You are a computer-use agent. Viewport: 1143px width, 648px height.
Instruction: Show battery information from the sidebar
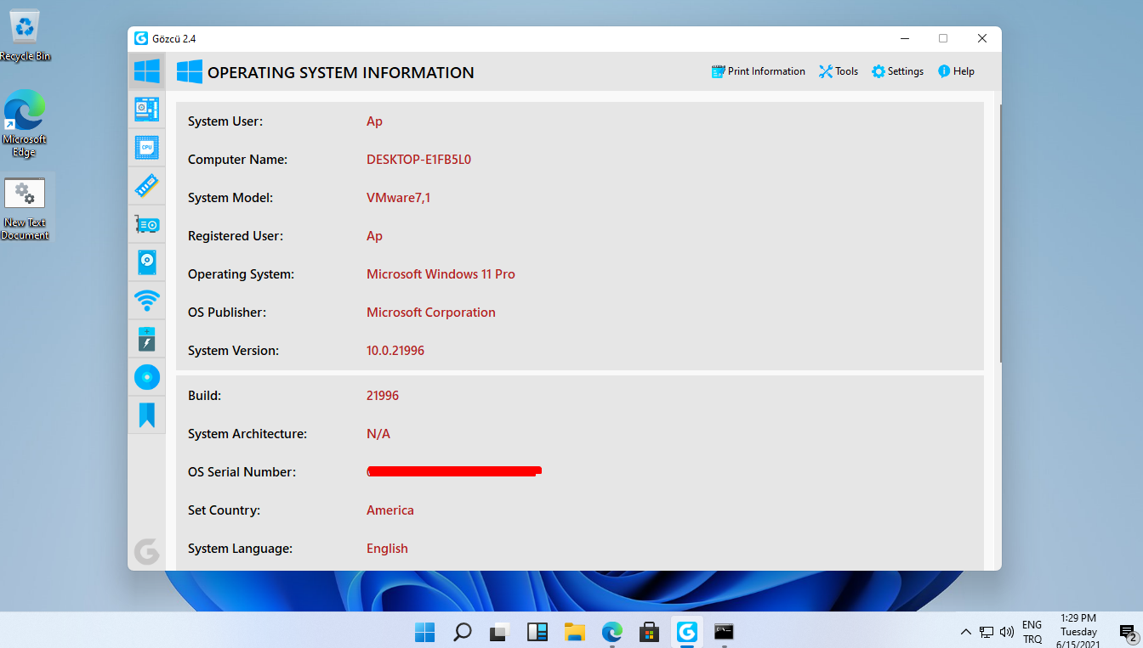(146, 339)
